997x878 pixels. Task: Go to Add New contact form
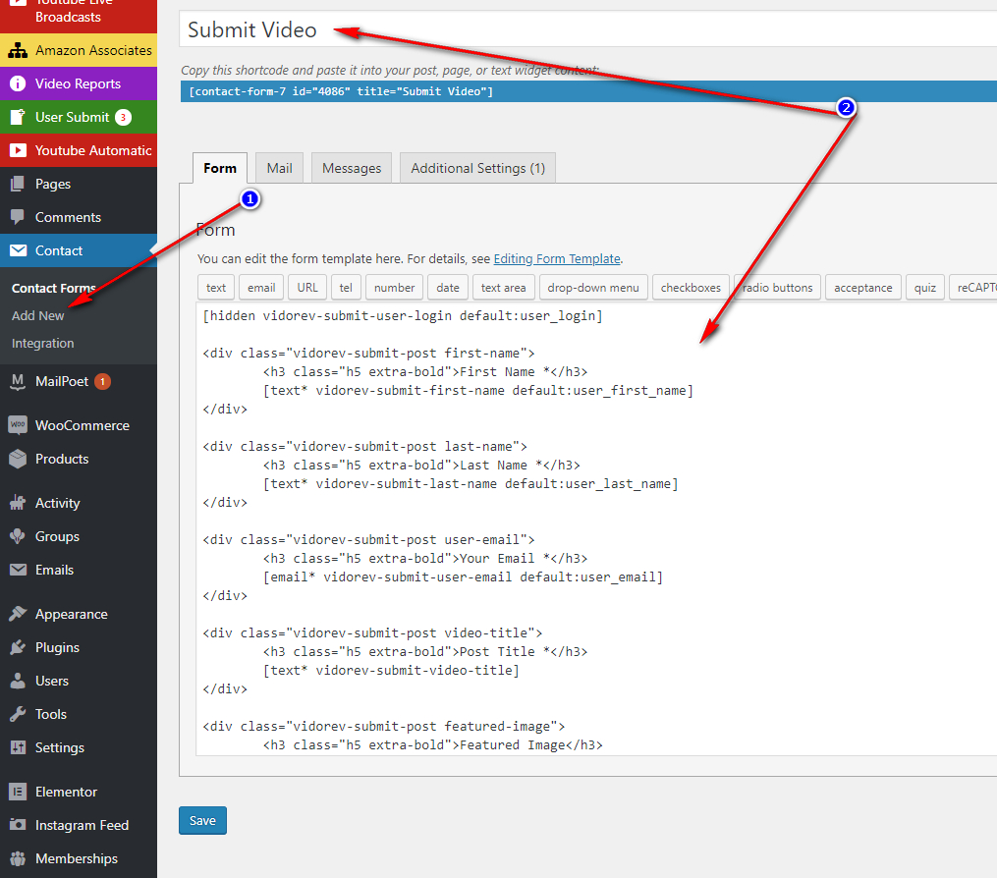[38, 315]
